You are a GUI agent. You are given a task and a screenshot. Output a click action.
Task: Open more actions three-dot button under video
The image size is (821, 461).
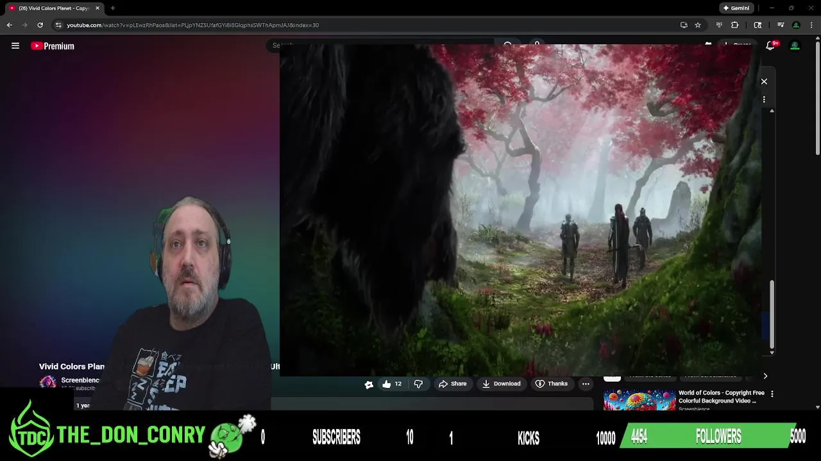click(586, 384)
